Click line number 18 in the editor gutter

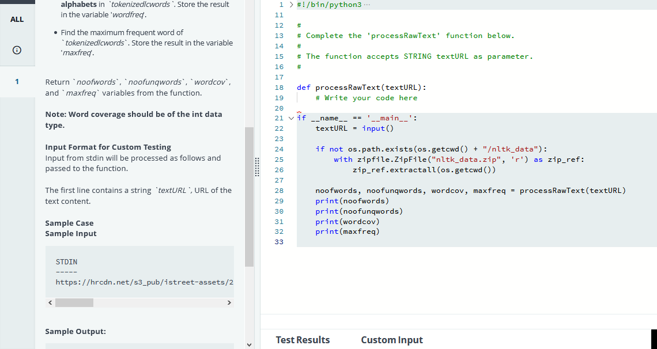coord(279,87)
